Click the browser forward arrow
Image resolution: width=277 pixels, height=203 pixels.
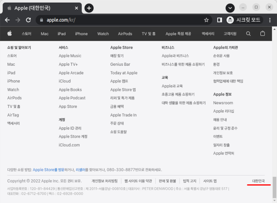(x=18, y=20)
